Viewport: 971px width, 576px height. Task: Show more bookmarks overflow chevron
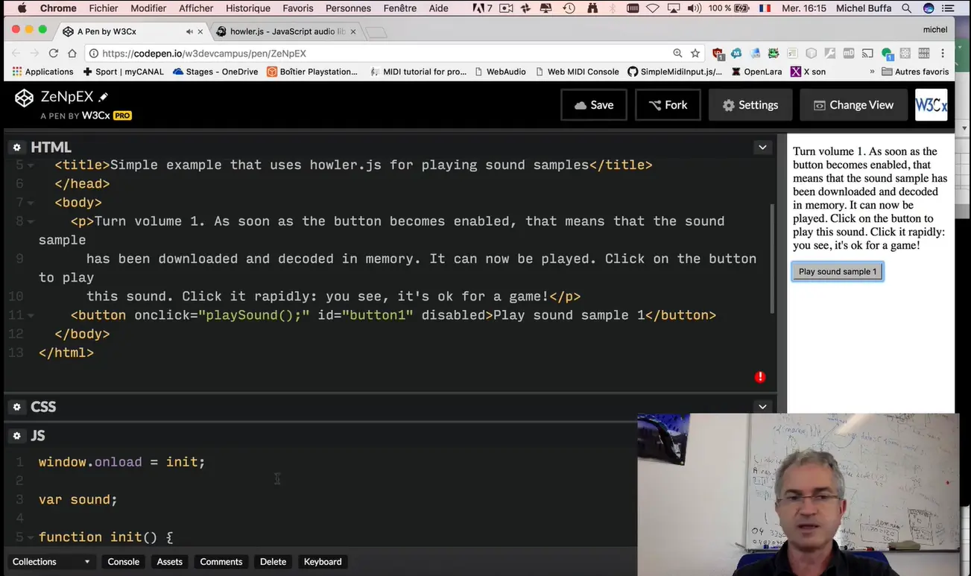click(x=872, y=72)
